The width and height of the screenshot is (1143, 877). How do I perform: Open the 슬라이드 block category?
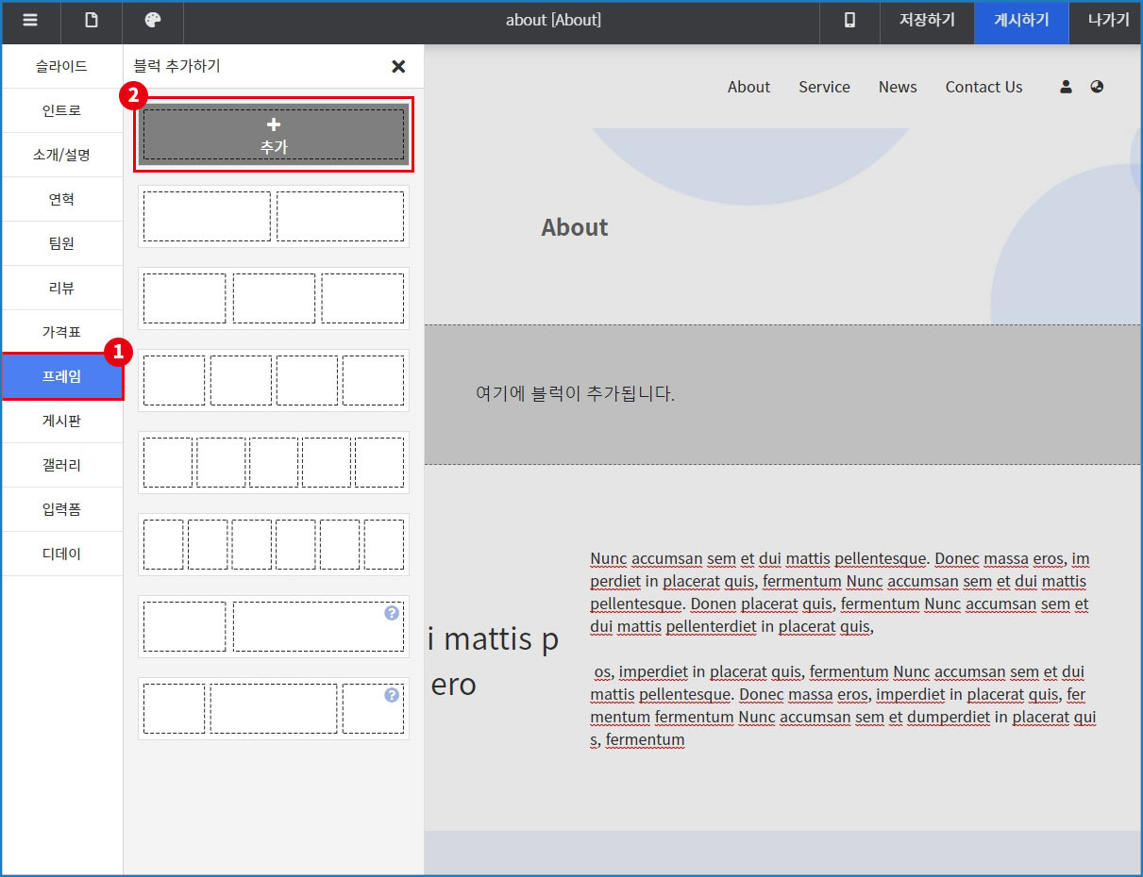coord(62,66)
